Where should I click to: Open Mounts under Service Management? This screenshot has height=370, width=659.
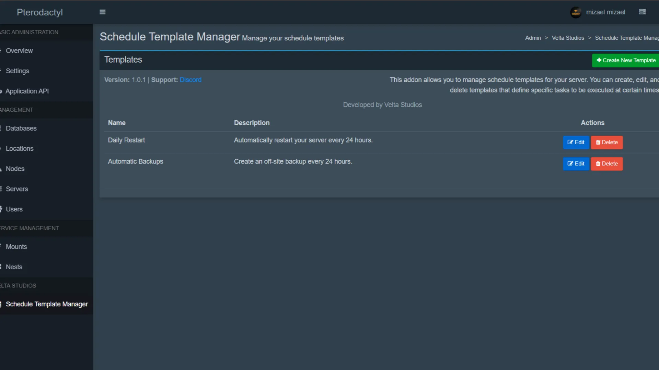coord(16,247)
